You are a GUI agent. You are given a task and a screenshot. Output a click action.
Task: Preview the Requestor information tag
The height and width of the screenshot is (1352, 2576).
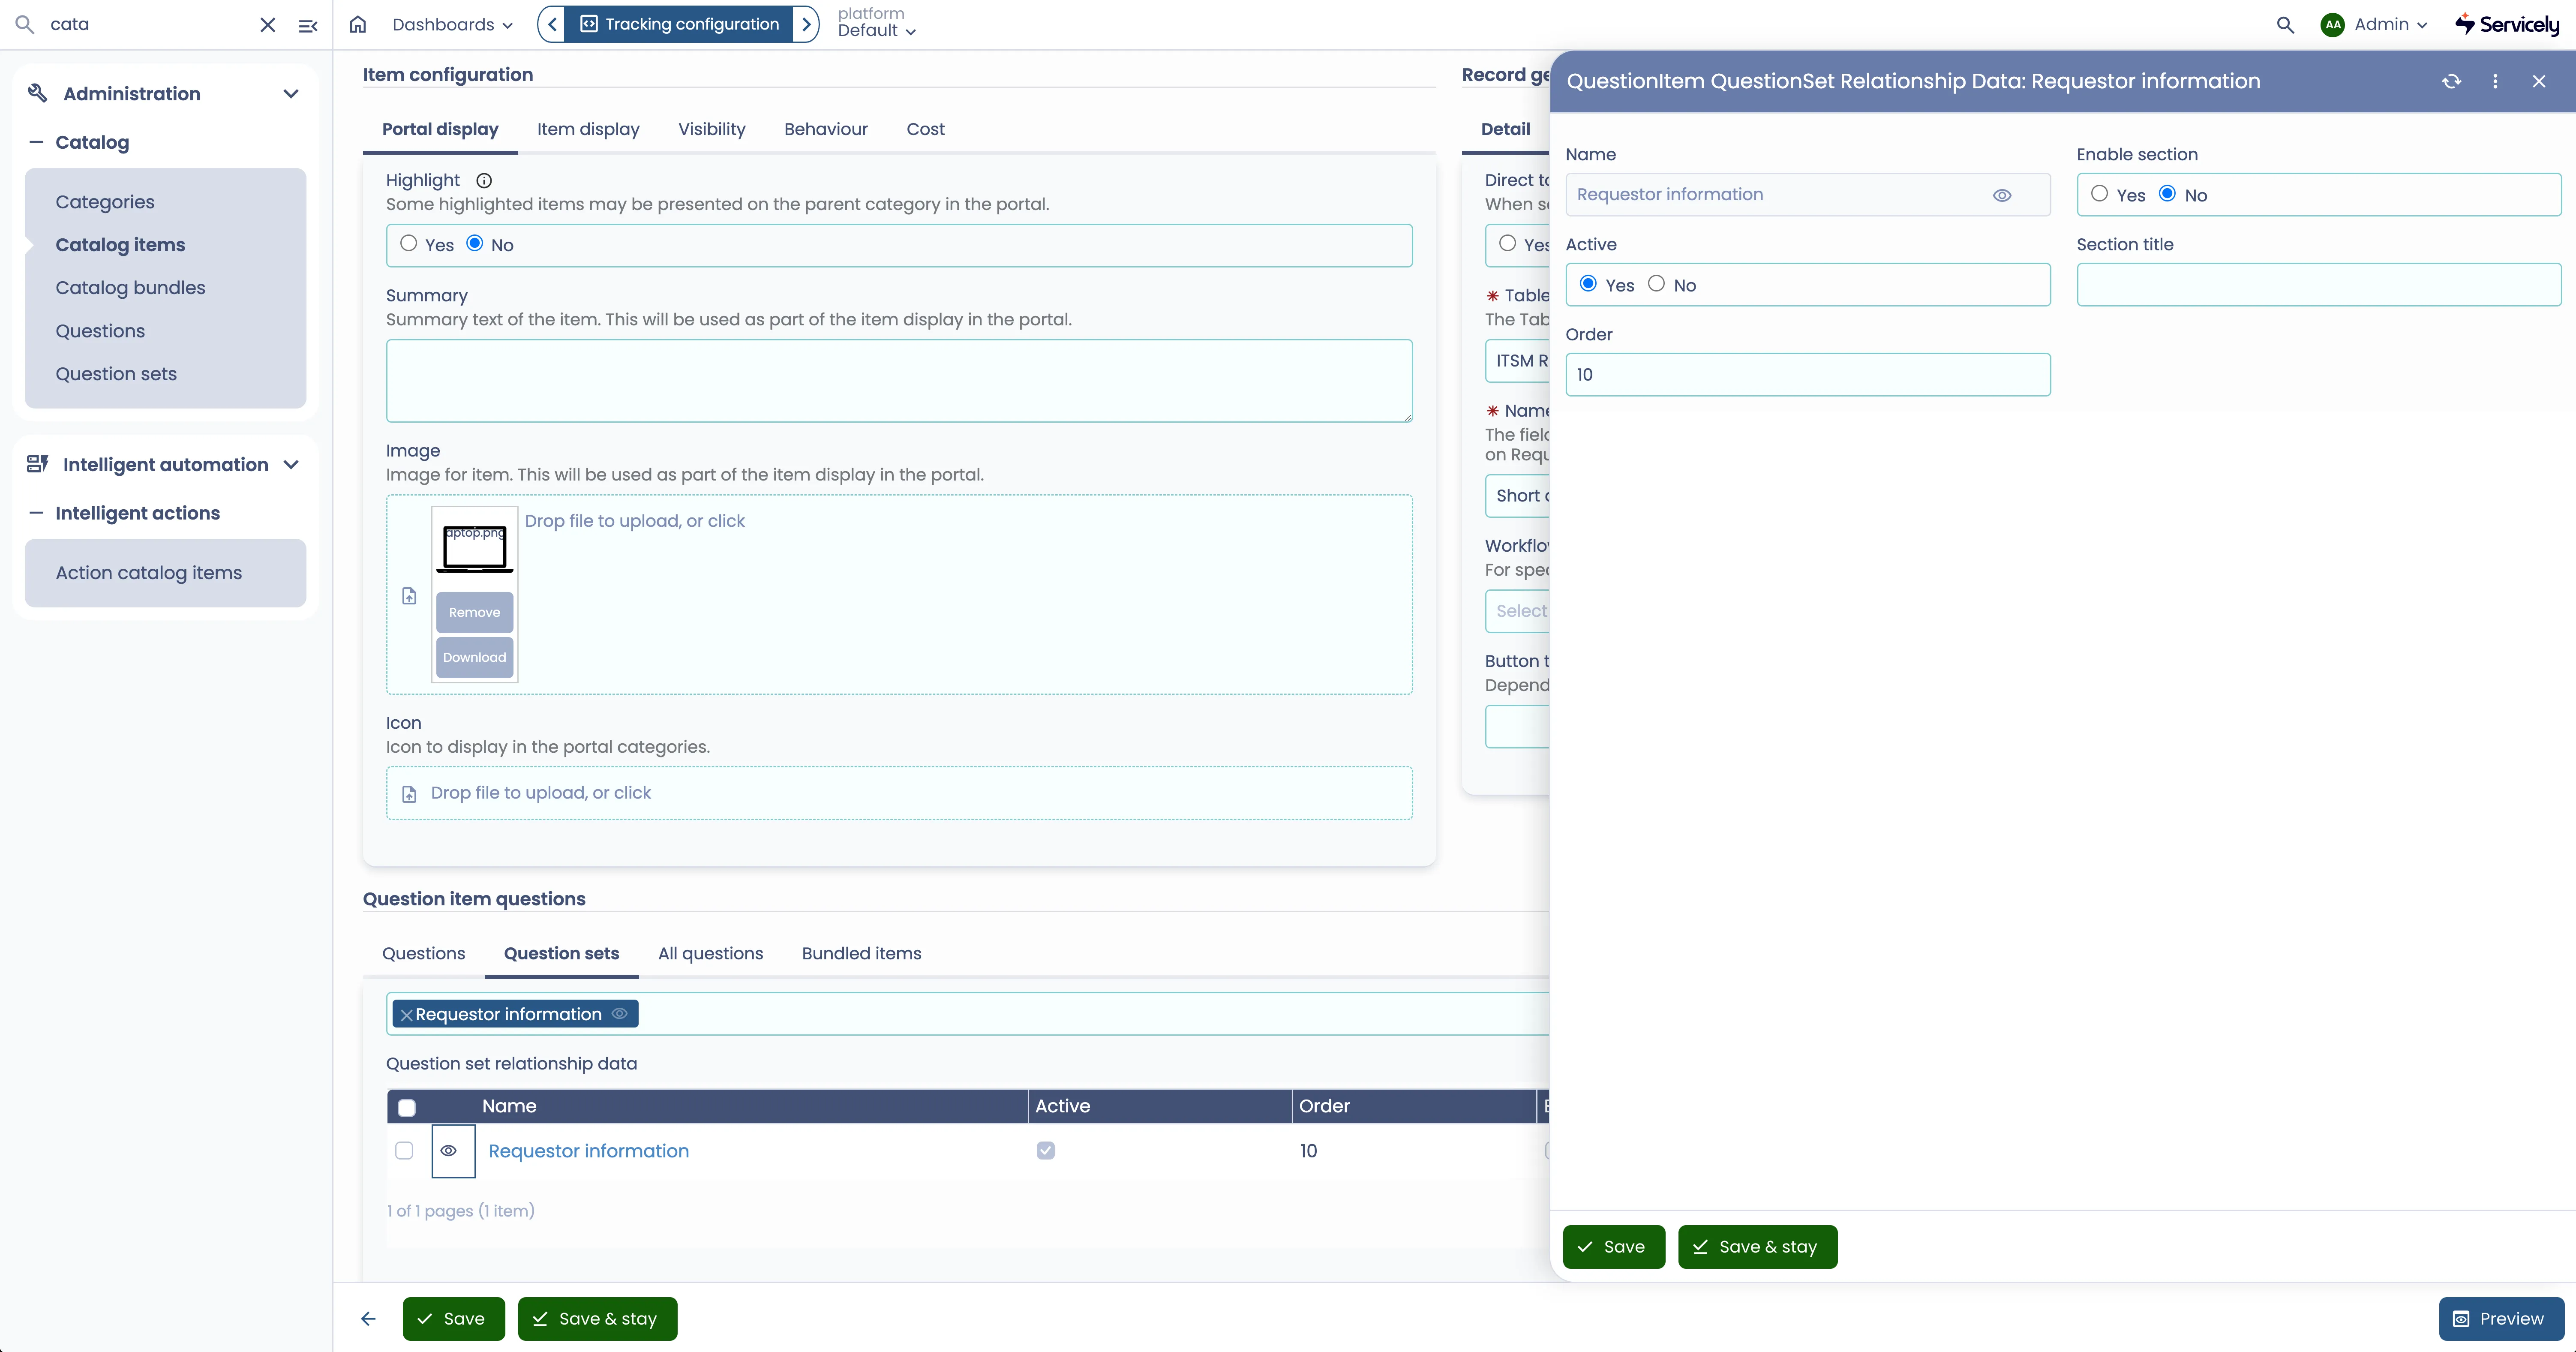[620, 1014]
